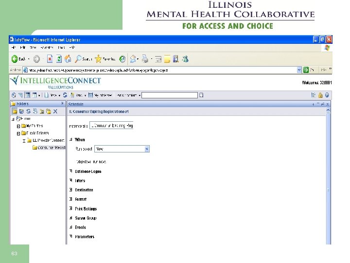Image resolution: width=350 pixels, height=263 pixels.
Task: Click the open-folder icon in the Folders toolbar
Action: (x=22, y=111)
